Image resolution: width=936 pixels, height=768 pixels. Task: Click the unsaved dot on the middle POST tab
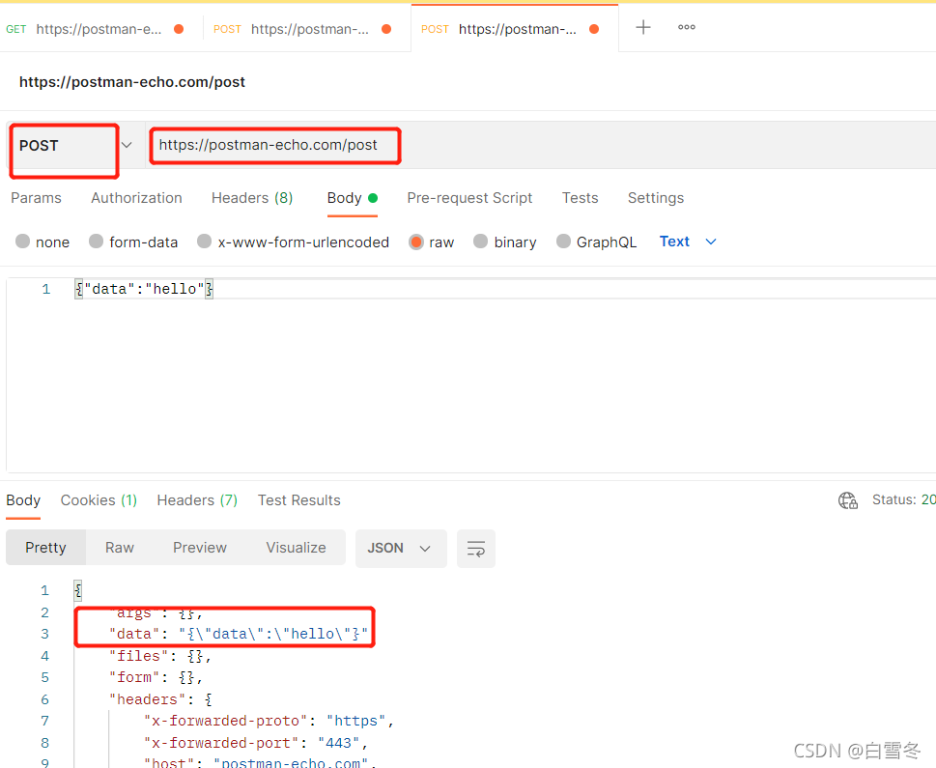pyautogui.click(x=386, y=29)
